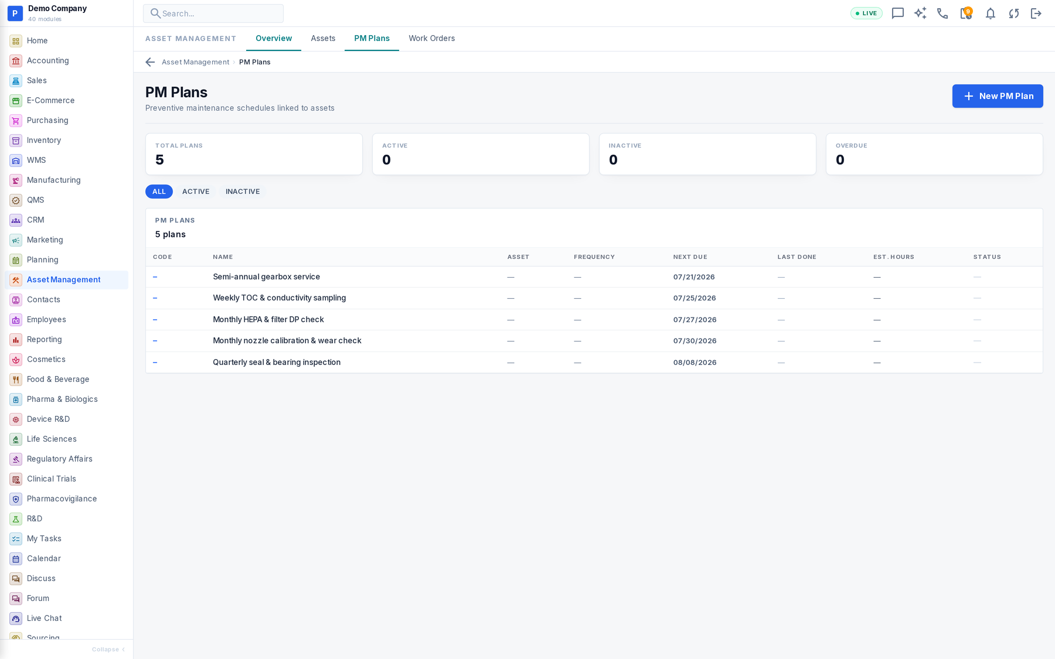Image resolution: width=1055 pixels, height=659 pixels.
Task: Click the back arrow in breadcrumb
Action: [x=150, y=62]
